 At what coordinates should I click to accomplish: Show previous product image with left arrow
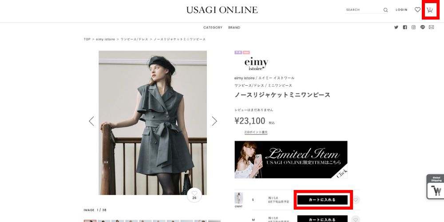pyautogui.click(x=91, y=121)
